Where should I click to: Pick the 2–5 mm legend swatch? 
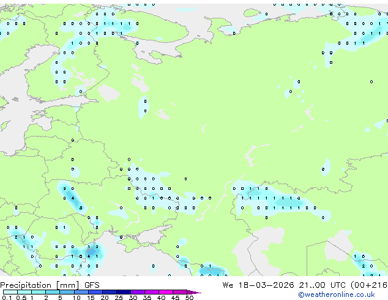point(53,292)
